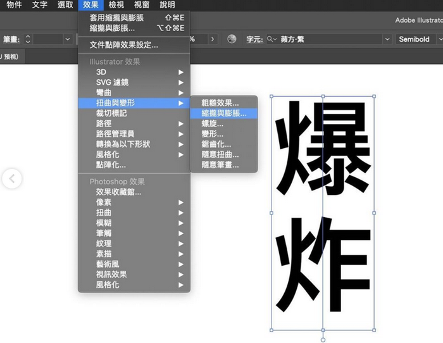443x343 pixels.
Task: Expand the font family dropdown arrow
Action: 387,39
